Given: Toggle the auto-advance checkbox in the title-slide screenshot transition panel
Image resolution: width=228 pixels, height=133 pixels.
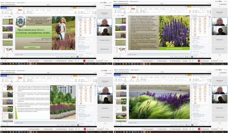Looking at the screenshot, I should [x=78, y=48].
